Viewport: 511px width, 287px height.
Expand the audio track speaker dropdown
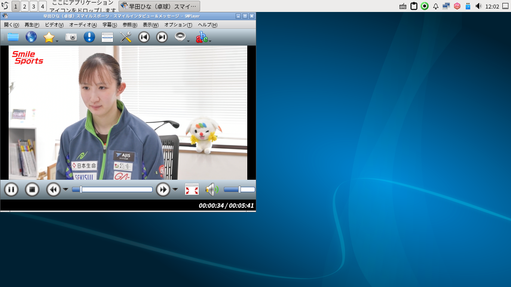tap(188, 41)
